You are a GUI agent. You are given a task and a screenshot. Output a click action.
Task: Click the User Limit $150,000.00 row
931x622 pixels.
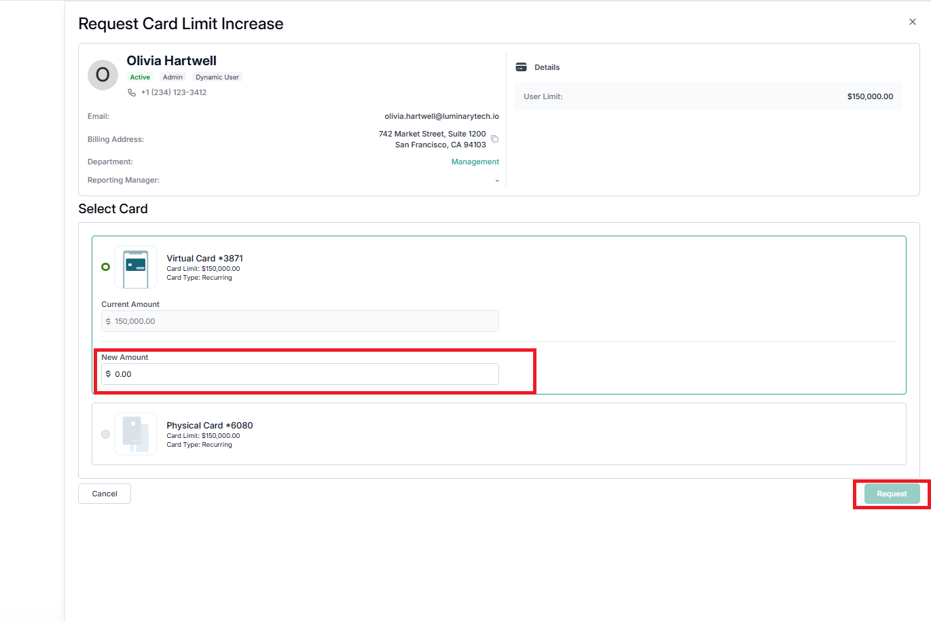coord(708,96)
